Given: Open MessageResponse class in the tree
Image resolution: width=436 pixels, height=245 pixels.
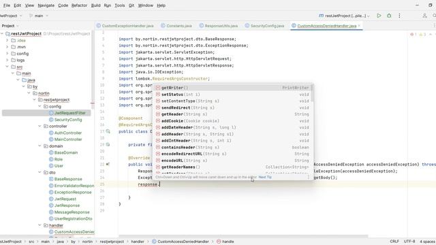Looking at the screenshot, I should click(69, 212).
